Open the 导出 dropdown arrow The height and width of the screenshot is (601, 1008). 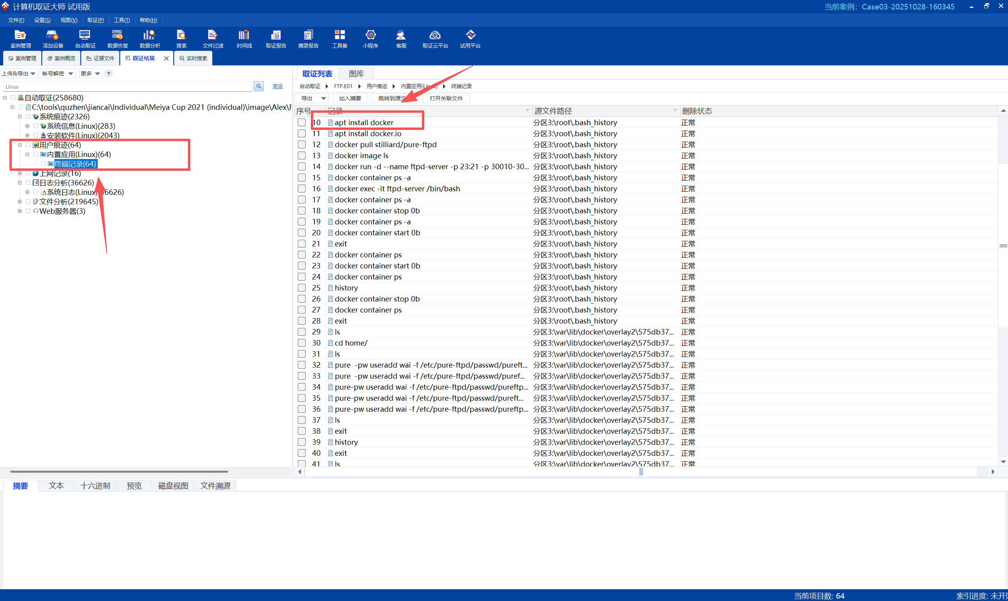[x=323, y=98]
